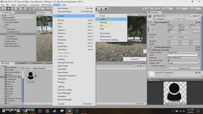Expand the FPSController hierarchy item
The height and width of the screenshot is (114, 203).
3,20
